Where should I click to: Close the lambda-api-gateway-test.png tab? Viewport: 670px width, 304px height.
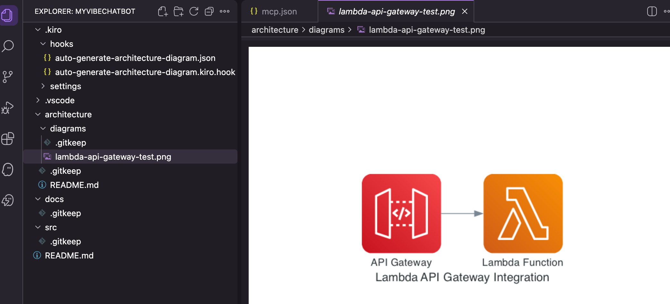pyautogui.click(x=465, y=12)
